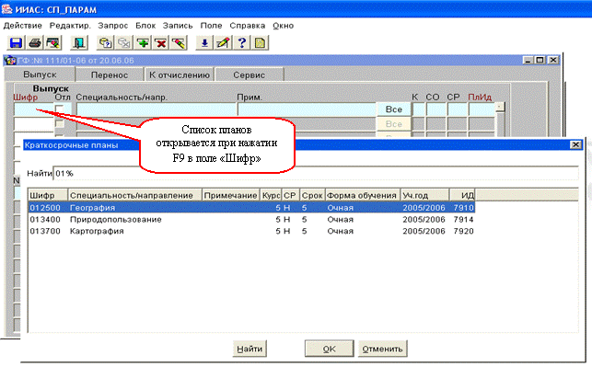Click the first-row Специальность/напр. field

[x=156, y=109]
